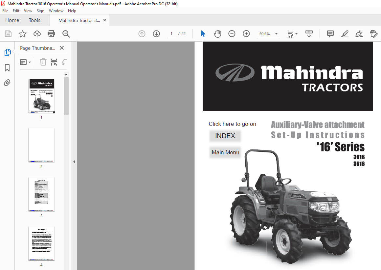This screenshot has height=270, width=381.
Task: Choose the Selection arrow tool
Action: 203,34
